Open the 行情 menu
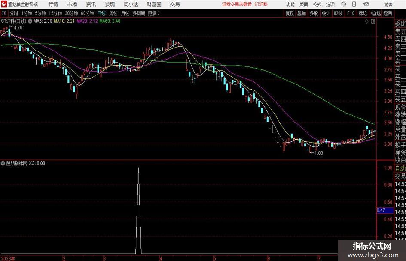Viewport: 406px width, 261px height. point(53,4)
